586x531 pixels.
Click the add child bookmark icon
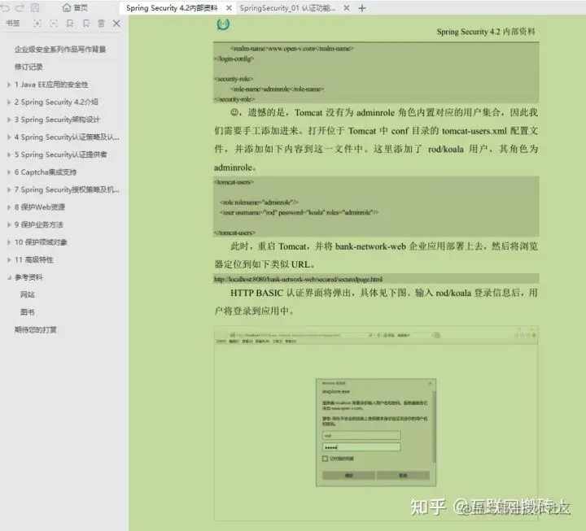coord(86,24)
